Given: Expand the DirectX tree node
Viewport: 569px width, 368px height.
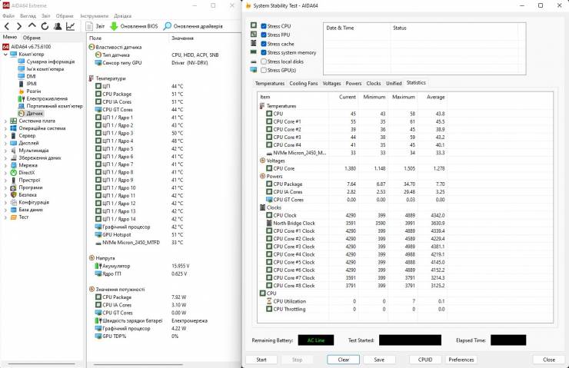Looking at the screenshot, I should (5, 173).
